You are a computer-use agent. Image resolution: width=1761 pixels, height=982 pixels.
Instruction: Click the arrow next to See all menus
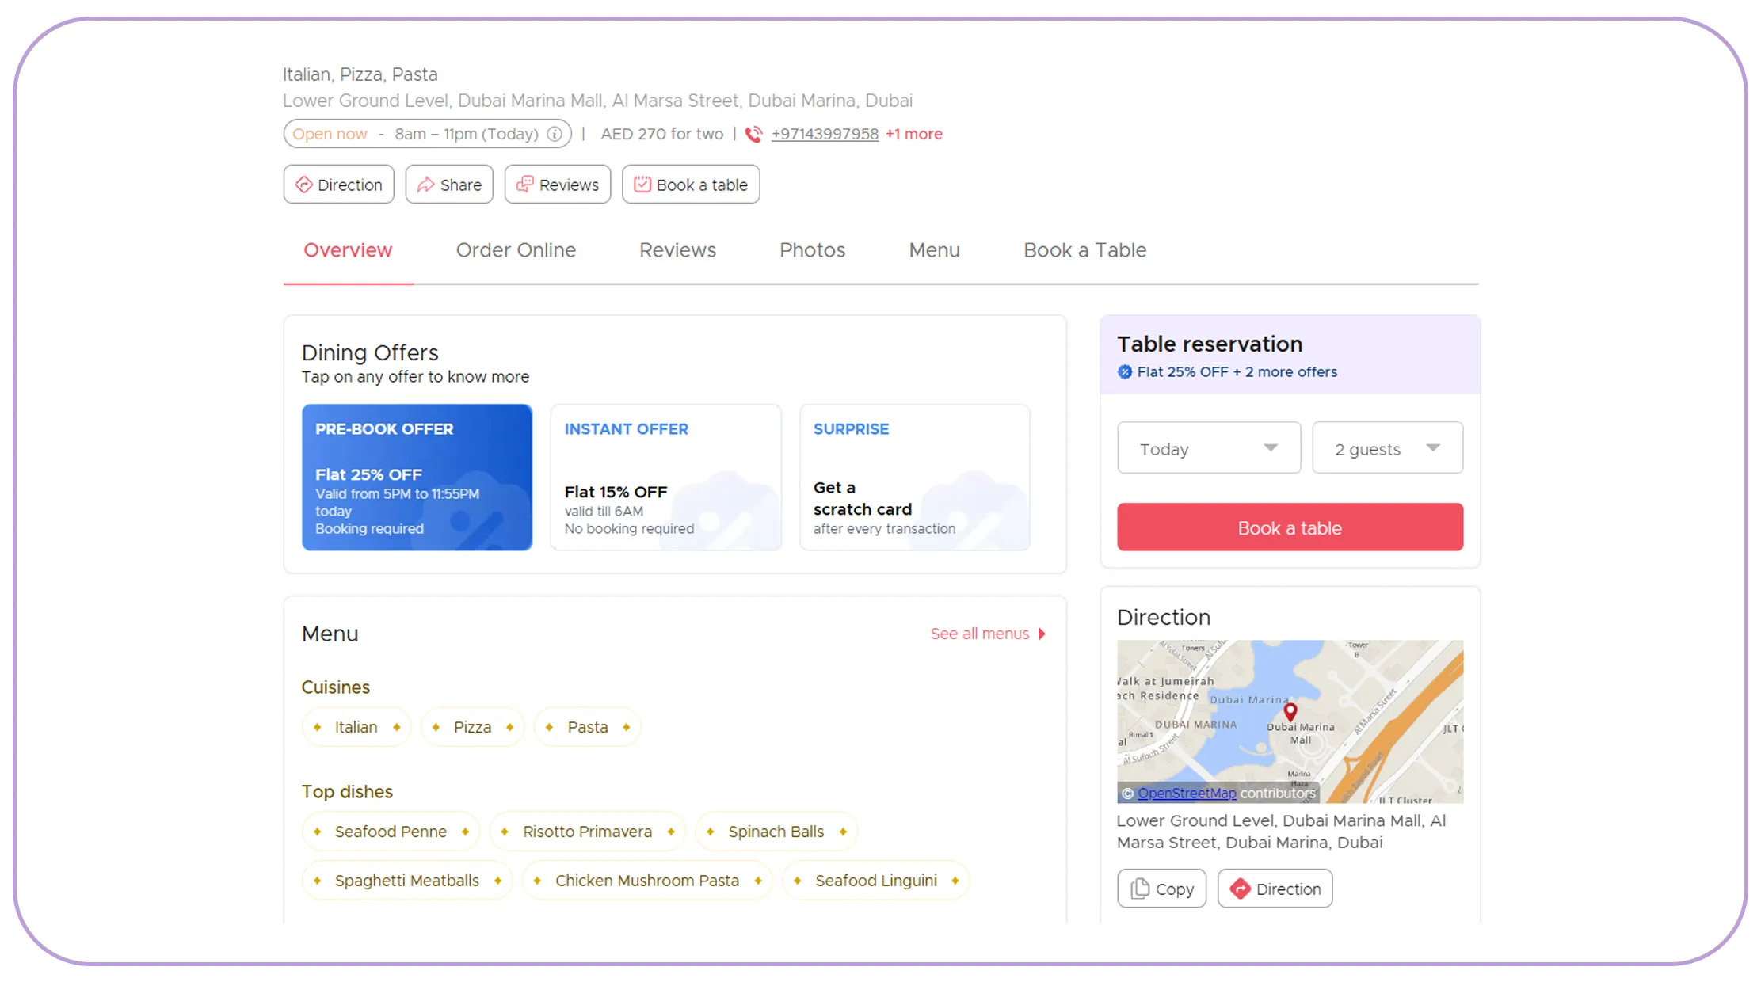1042,634
